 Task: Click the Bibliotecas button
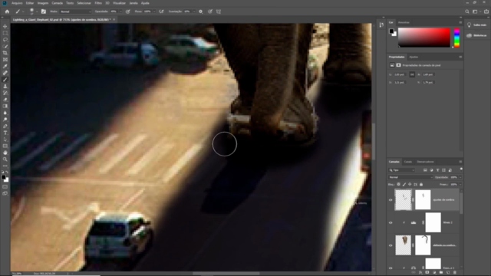[476, 36]
